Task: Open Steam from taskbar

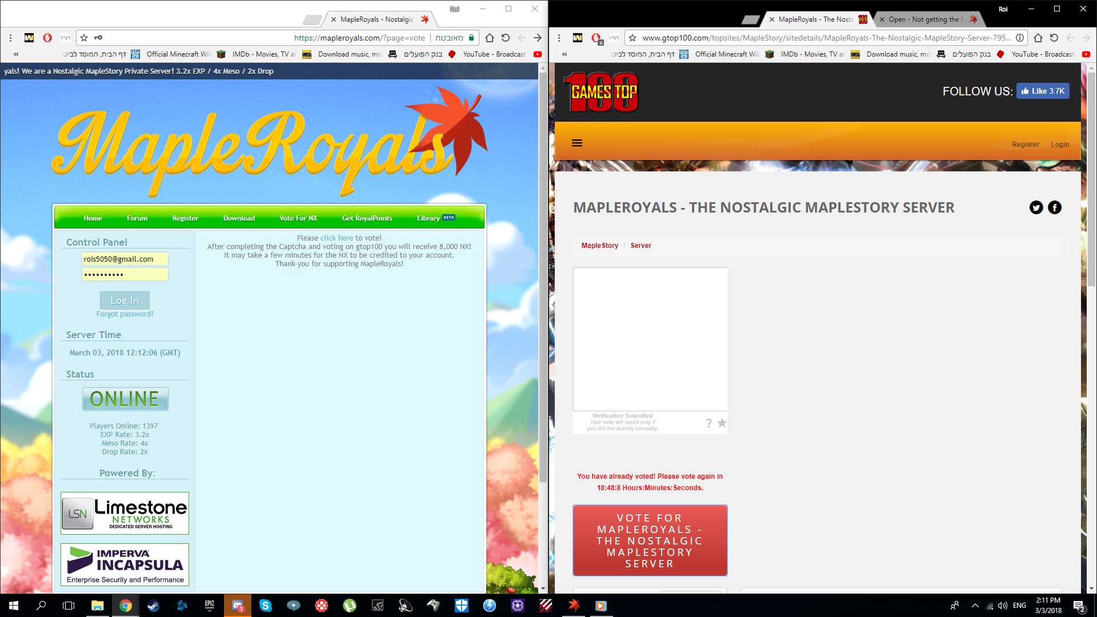Action: click(153, 606)
